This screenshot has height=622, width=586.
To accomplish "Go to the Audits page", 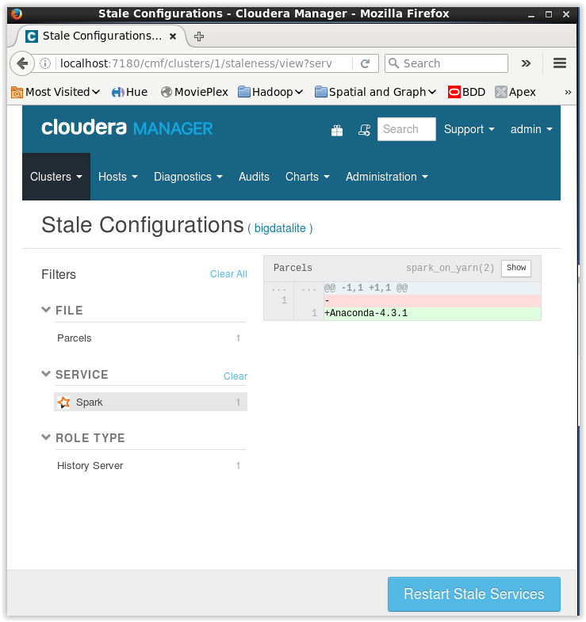I will tap(254, 177).
